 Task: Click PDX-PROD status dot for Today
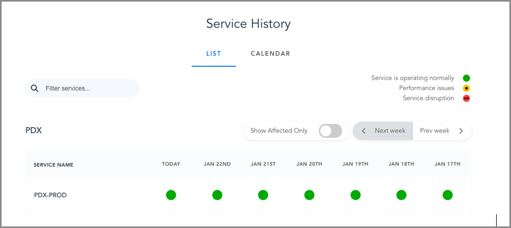click(x=171, y=195)
